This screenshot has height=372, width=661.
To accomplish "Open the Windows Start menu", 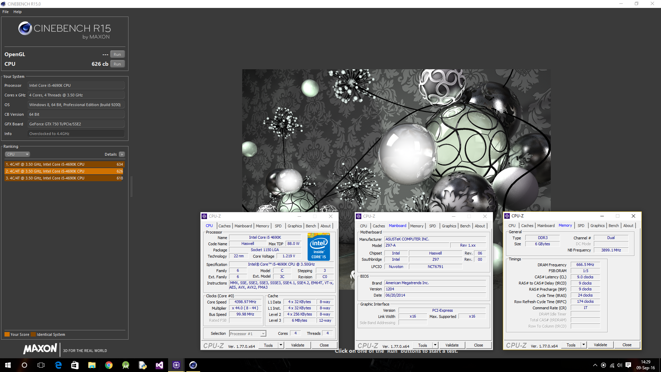I will (x=8, y=365).
